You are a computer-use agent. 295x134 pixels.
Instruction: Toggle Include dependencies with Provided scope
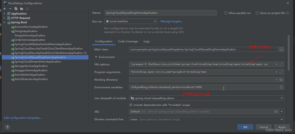(x=131, y=105)
